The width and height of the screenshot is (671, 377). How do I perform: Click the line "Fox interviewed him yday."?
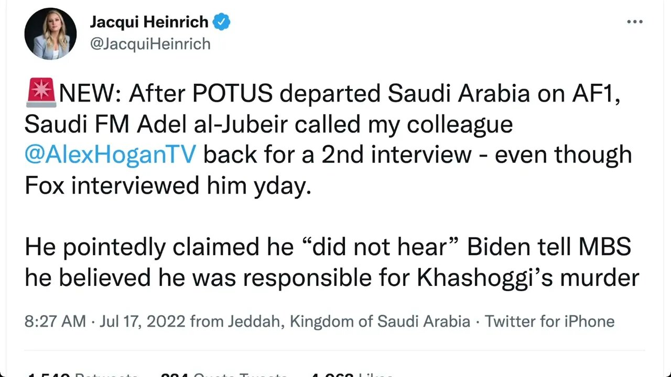click(168, 186)
